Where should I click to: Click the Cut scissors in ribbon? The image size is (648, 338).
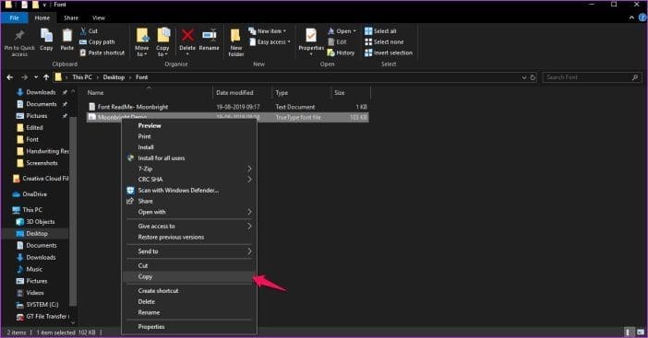(x=83, y=31)
